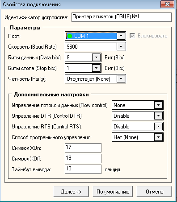This screenshot has height=202, width=177.
Task: Close the Свойства подключения dialog
Action: (x=167, y=4)
